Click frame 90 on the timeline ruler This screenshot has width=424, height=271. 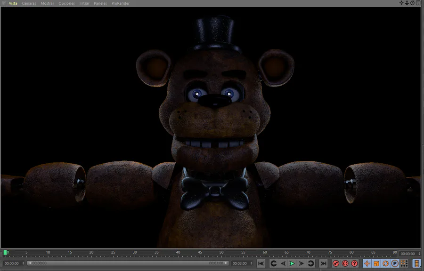tap(395, 252)
